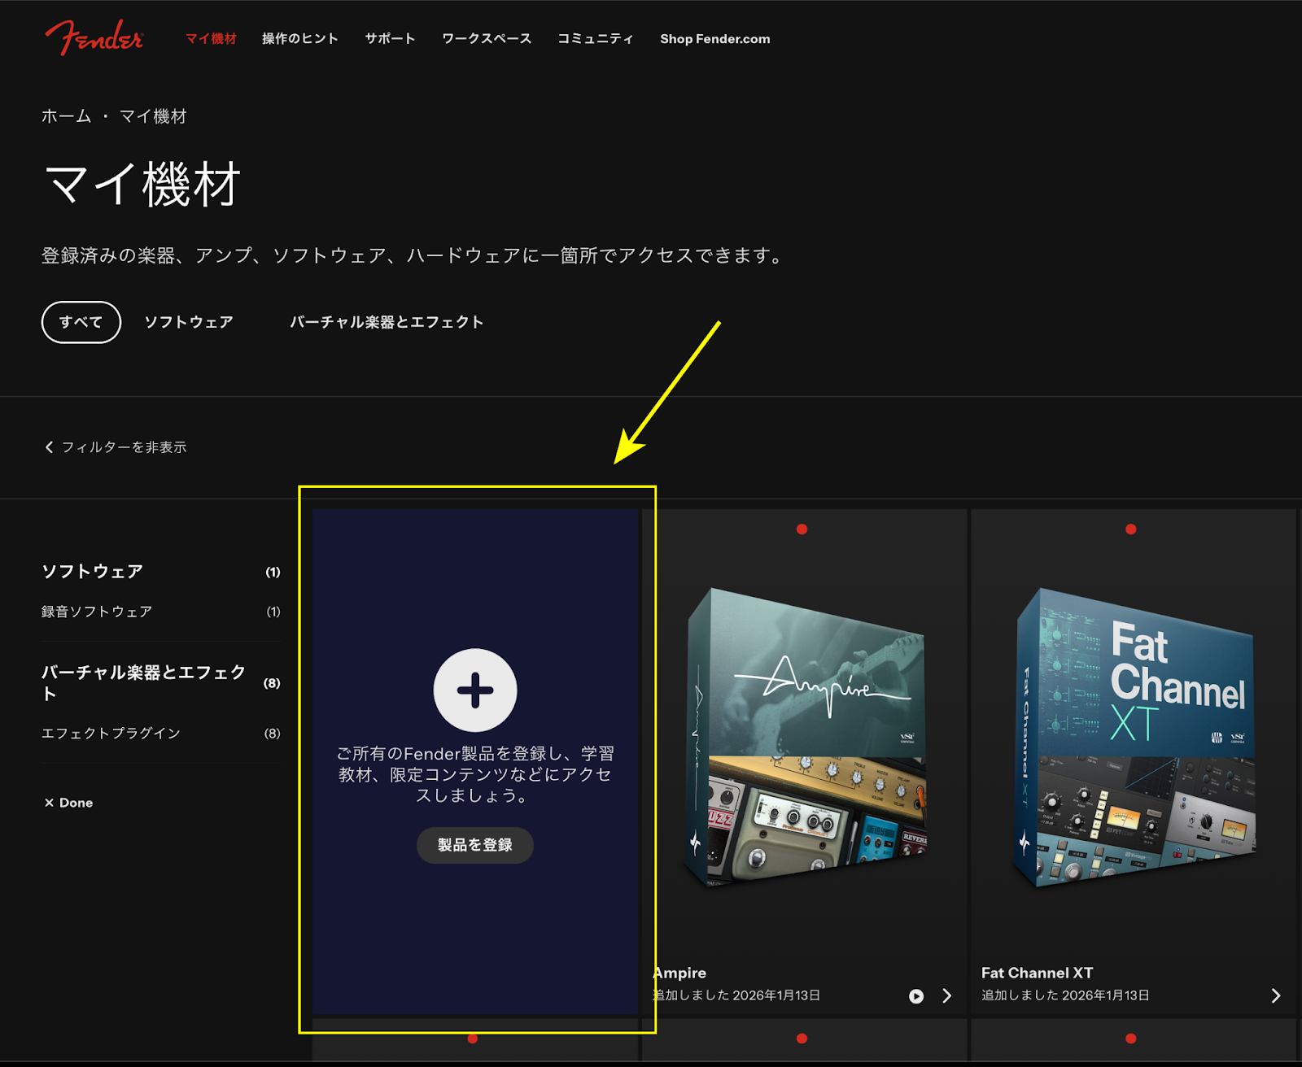The height and width of the screenshot is (1067, 1302).
Task: Click the X icon beside Done
Action: (49, 803)
